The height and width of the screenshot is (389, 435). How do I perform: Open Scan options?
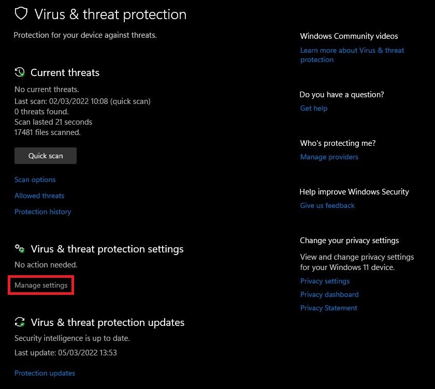tap(35, 179)
